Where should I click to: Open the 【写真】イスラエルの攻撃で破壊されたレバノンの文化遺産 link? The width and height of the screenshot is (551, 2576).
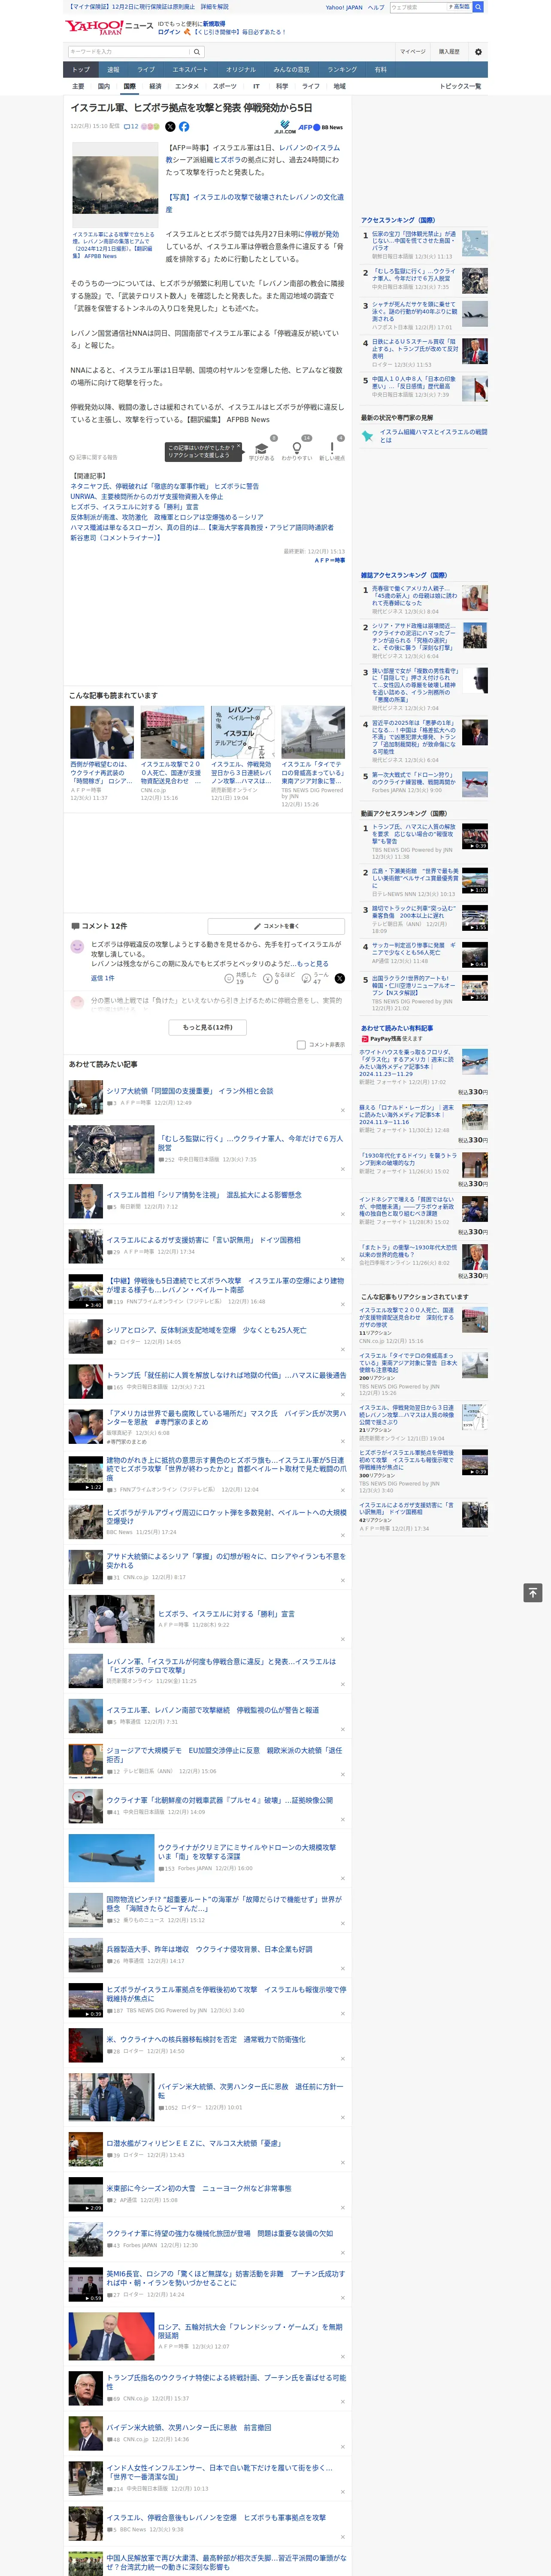pyautogui.click(x=254, y=203)
